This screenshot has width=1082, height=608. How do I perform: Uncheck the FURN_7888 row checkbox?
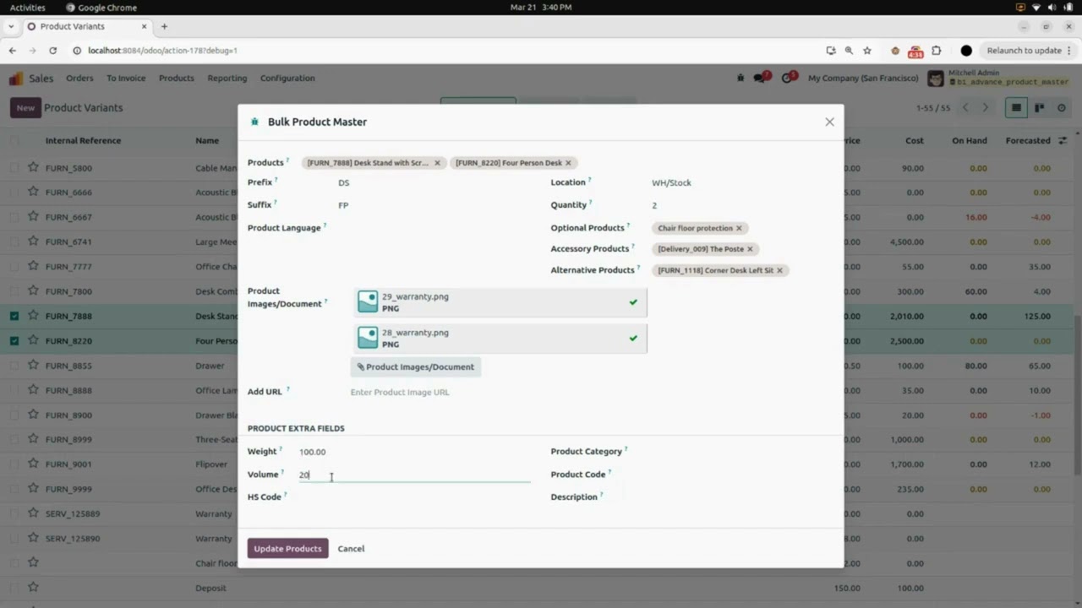[14, 316]
